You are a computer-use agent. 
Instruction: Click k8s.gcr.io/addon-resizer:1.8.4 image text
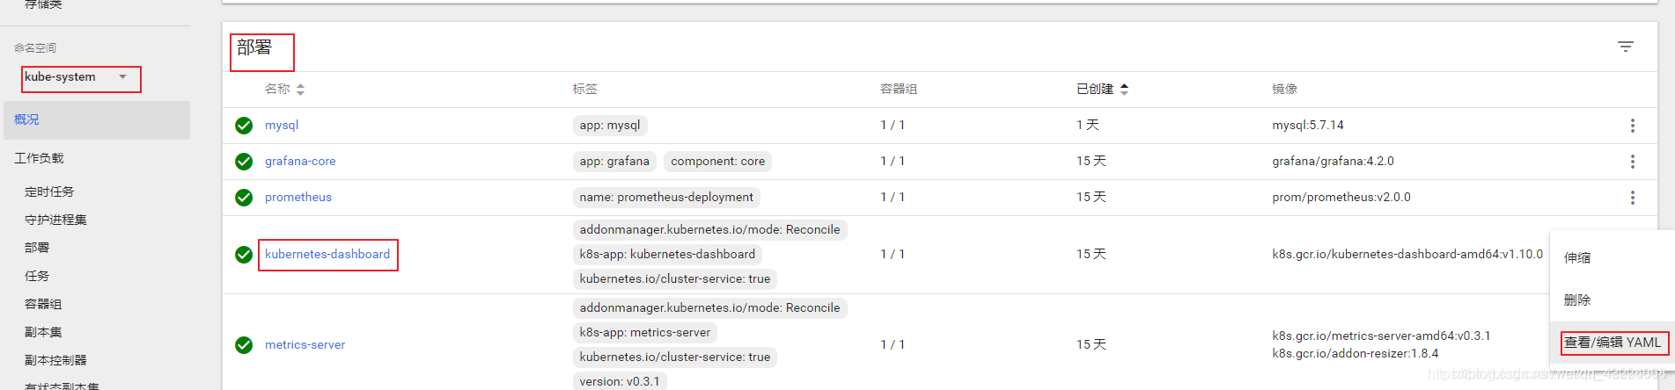1355,353
